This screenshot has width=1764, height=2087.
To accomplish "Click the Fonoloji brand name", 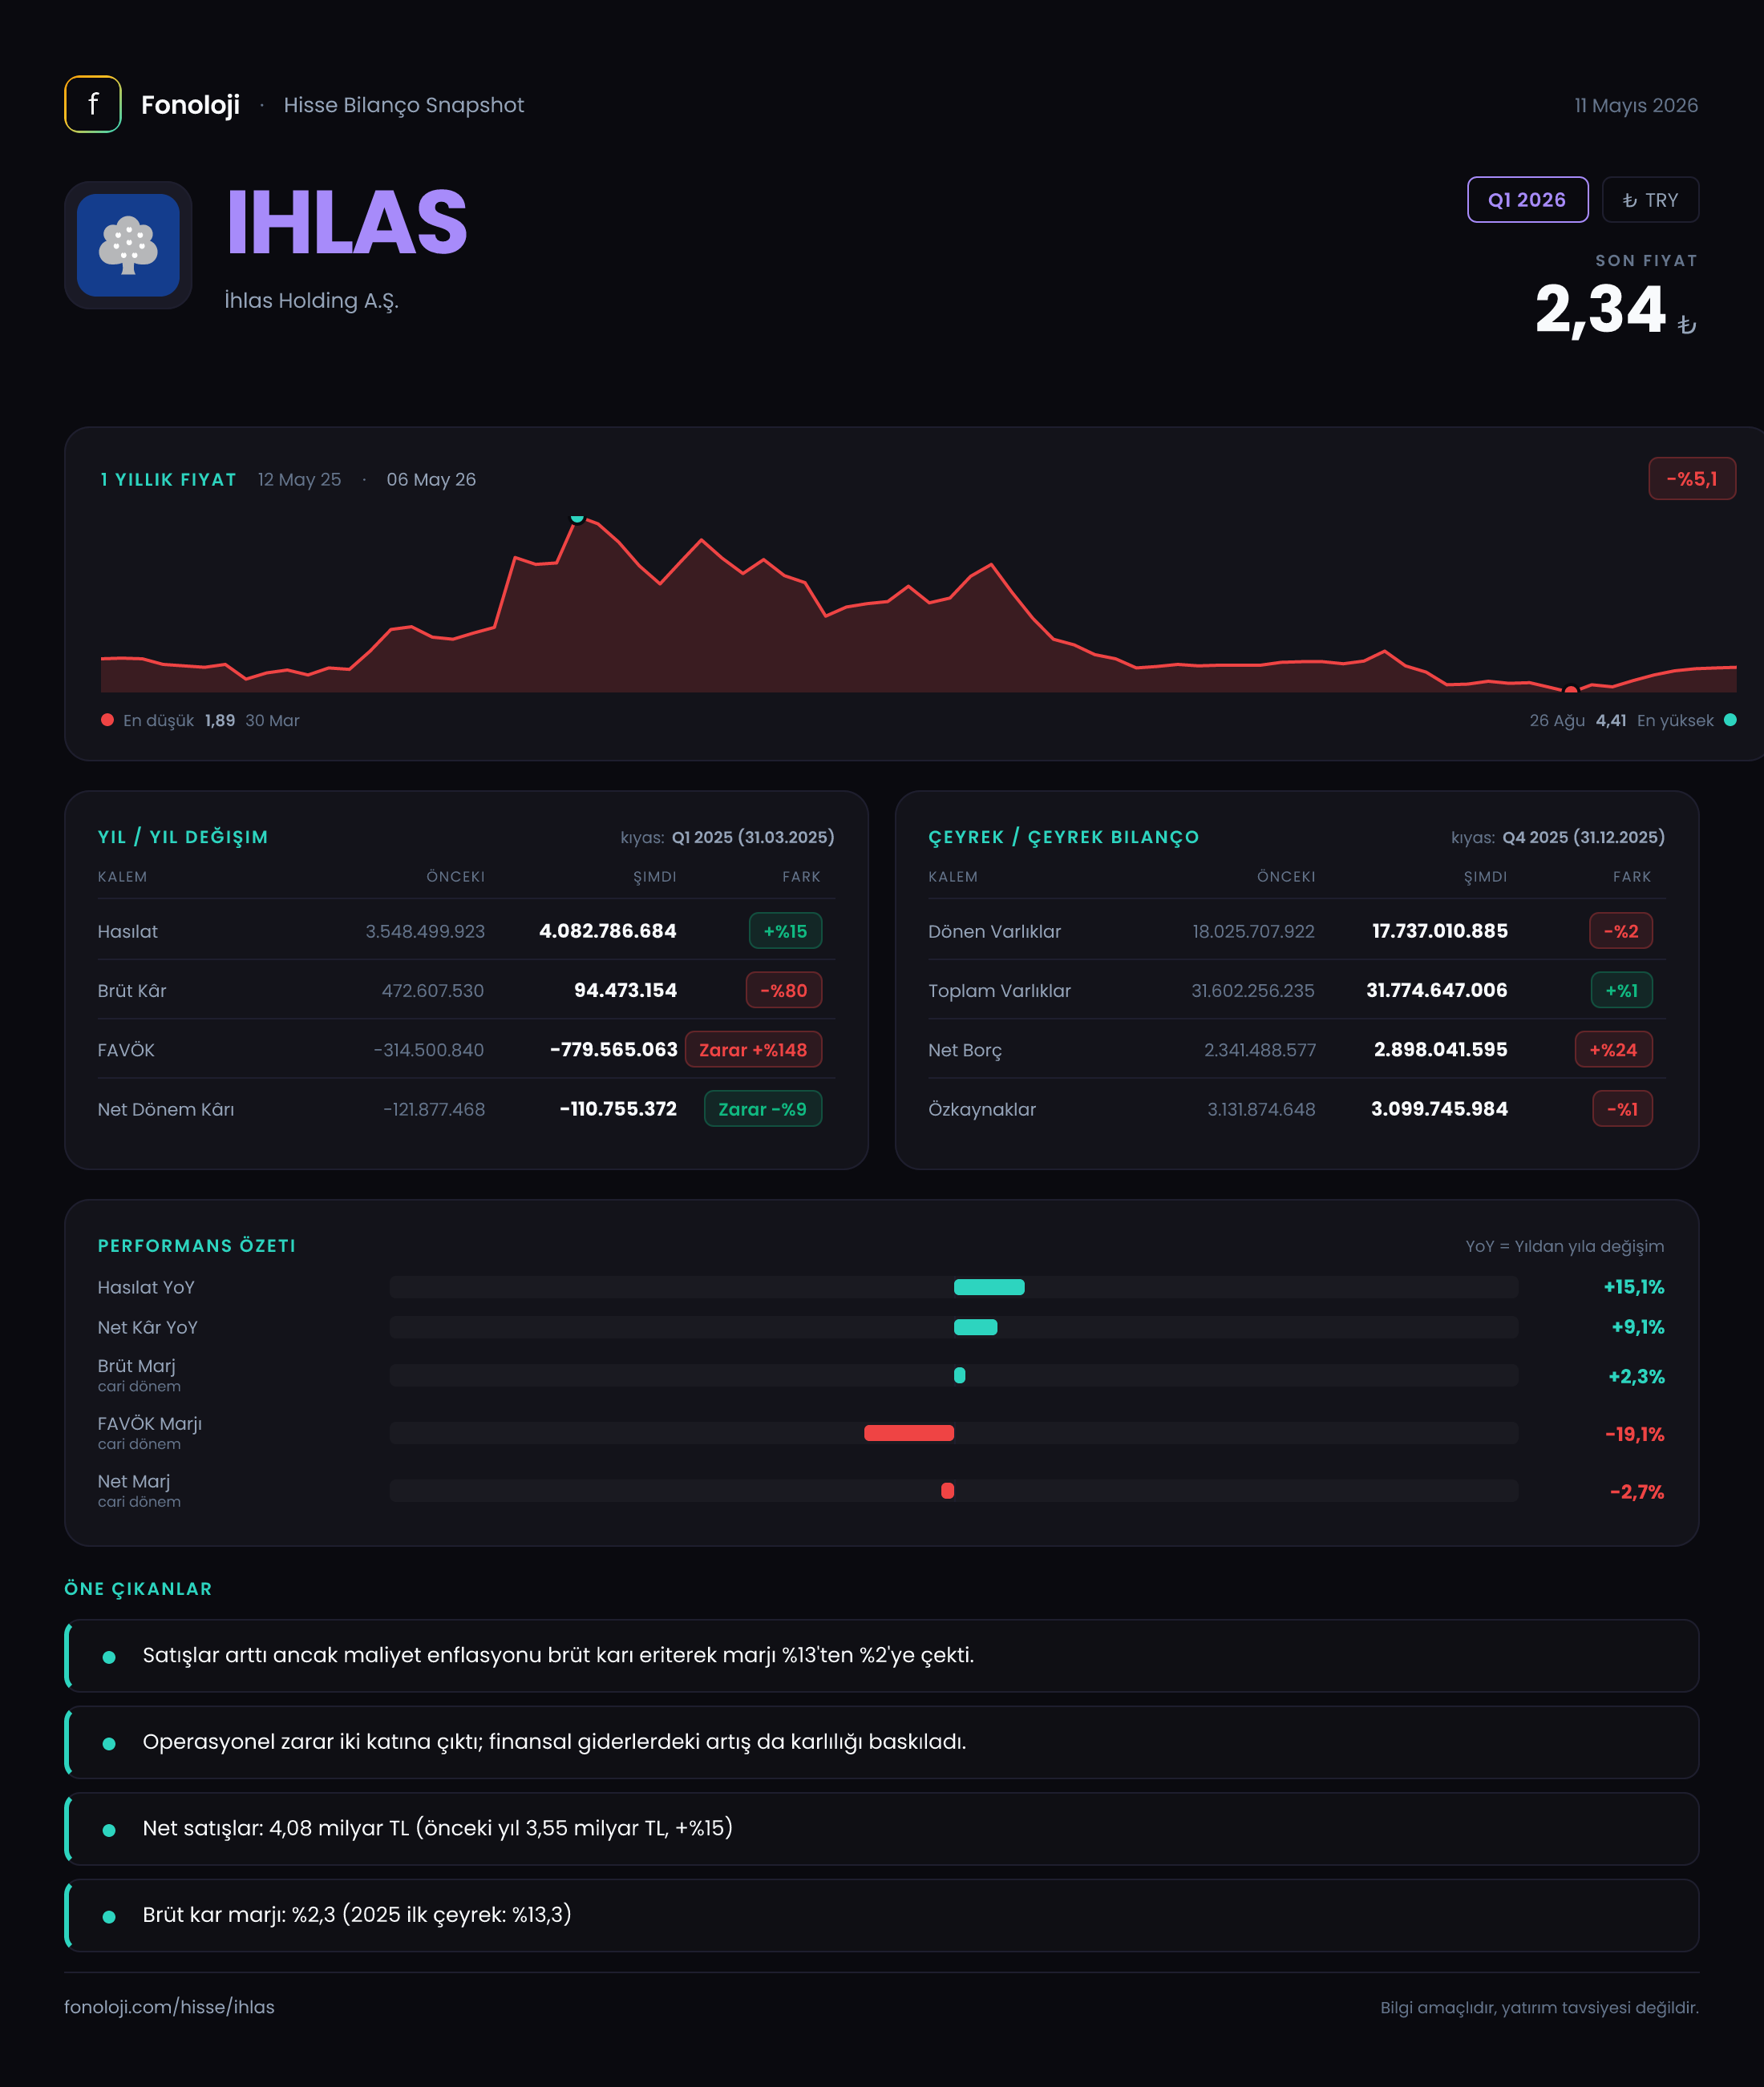I will (190, 105).
